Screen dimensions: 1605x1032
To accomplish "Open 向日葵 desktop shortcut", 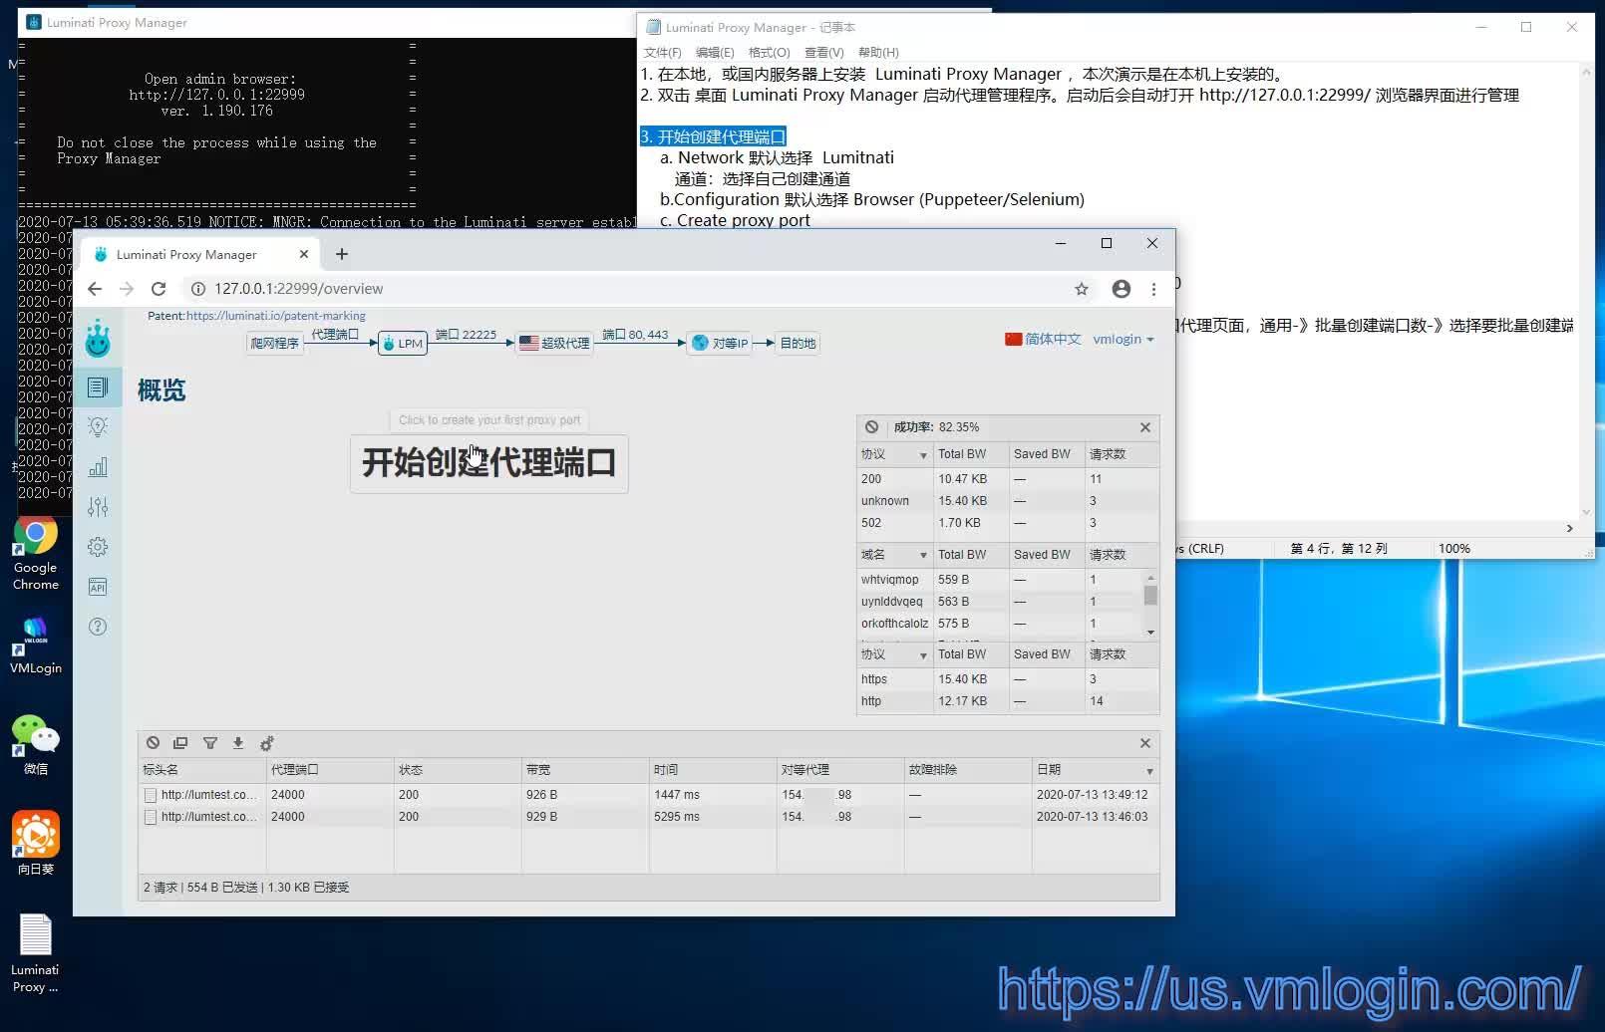I will (35, 844).
